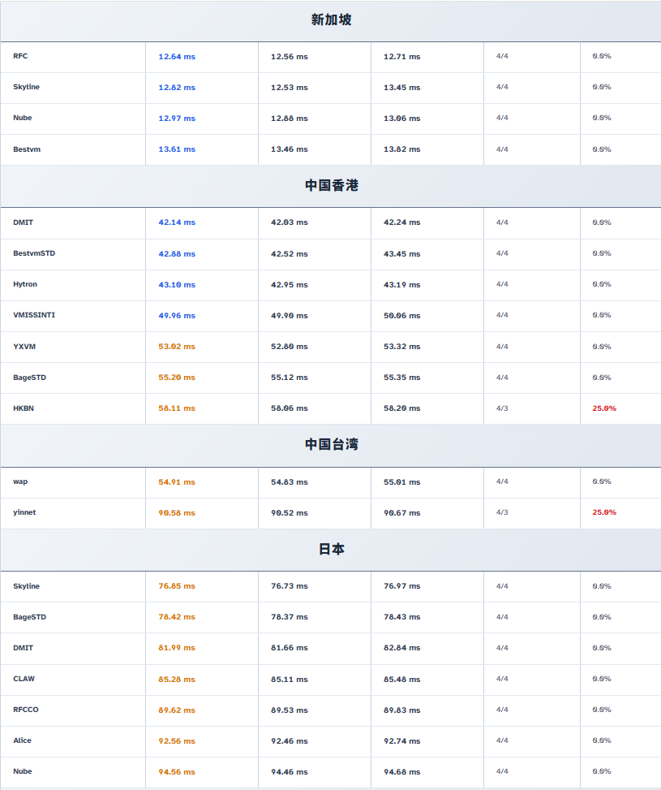Click the wap provider name

20,481
